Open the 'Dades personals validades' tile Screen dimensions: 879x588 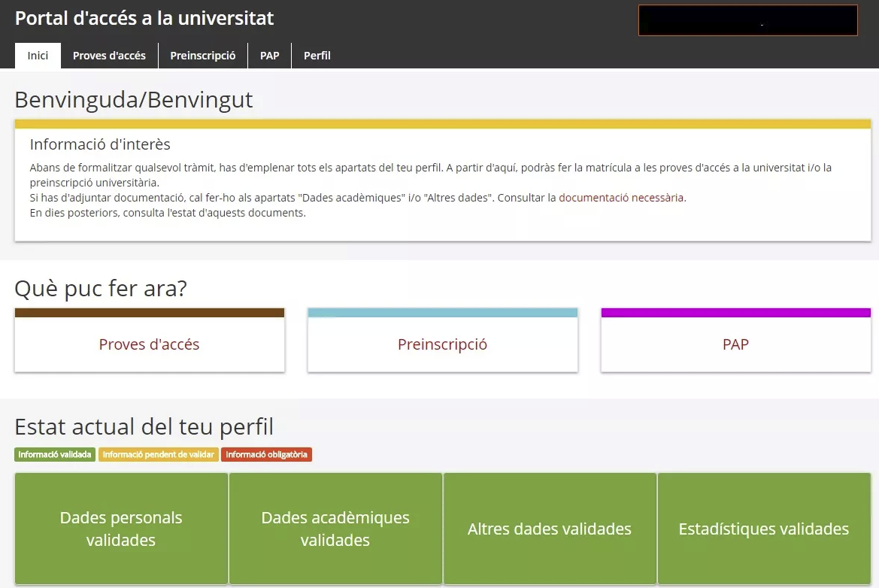coord(121,529)
